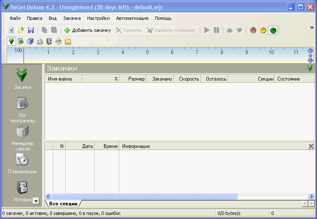Click the sidebar scroll-down arrow button
This screenshot has width=317, height=219.
36,201
